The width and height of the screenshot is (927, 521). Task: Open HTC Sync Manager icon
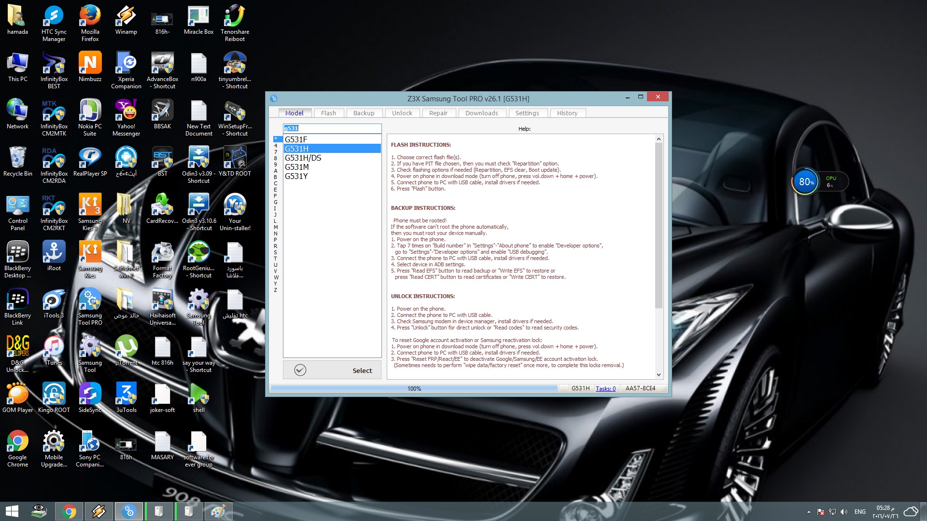click(54, 23)
